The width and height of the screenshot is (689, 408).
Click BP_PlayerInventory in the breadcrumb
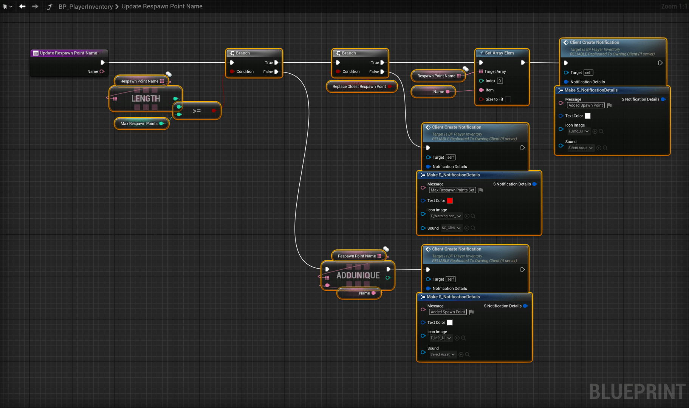(85, 6)
